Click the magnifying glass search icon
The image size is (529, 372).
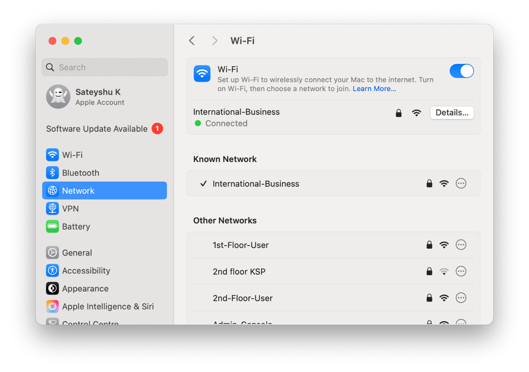pos(50,67)
